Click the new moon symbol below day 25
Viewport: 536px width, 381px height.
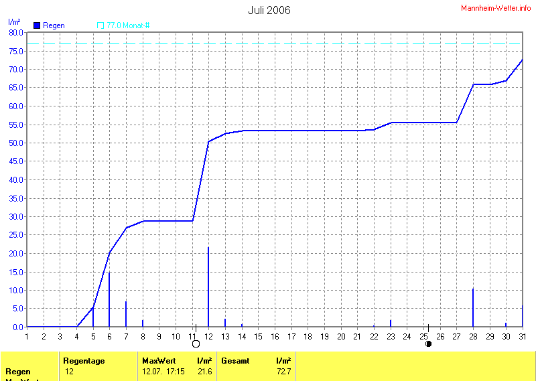pyautogui.click(x=428, y=344)
